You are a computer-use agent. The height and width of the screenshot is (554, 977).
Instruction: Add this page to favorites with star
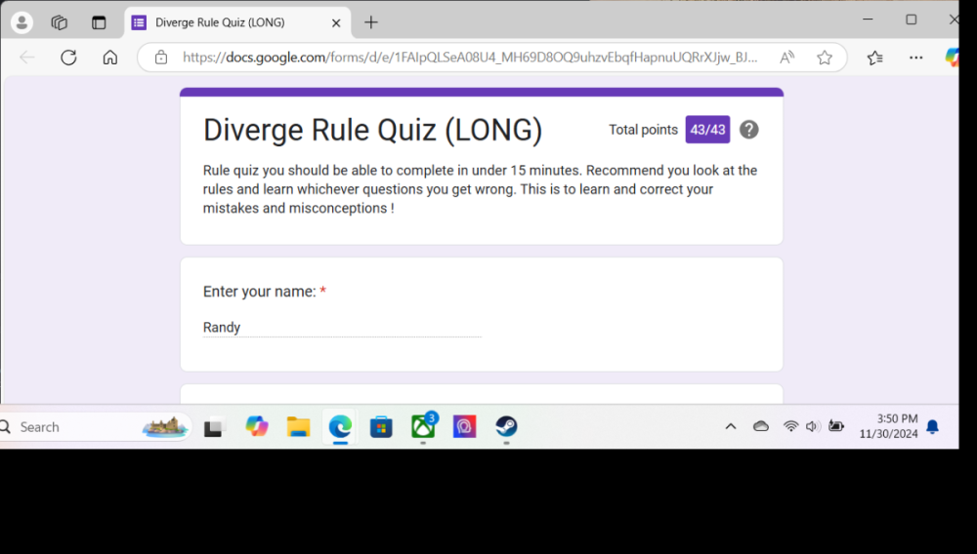click(x=825, y=58)
